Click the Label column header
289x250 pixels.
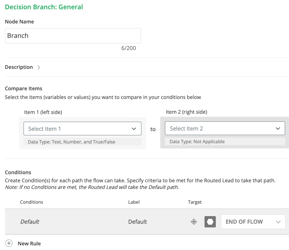134,202
